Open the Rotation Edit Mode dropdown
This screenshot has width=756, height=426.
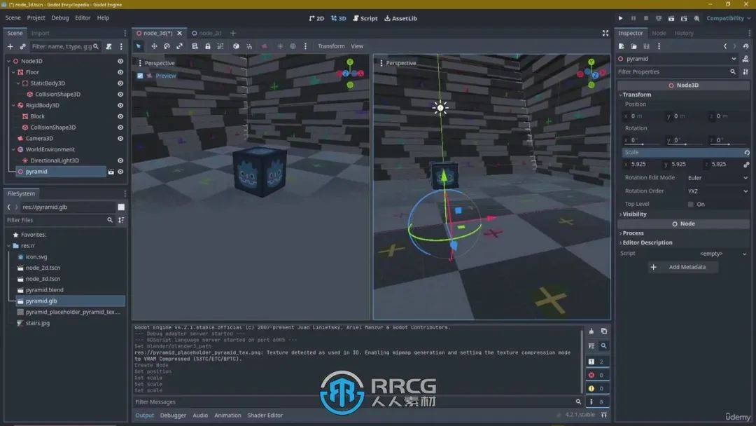coord(717,178)
